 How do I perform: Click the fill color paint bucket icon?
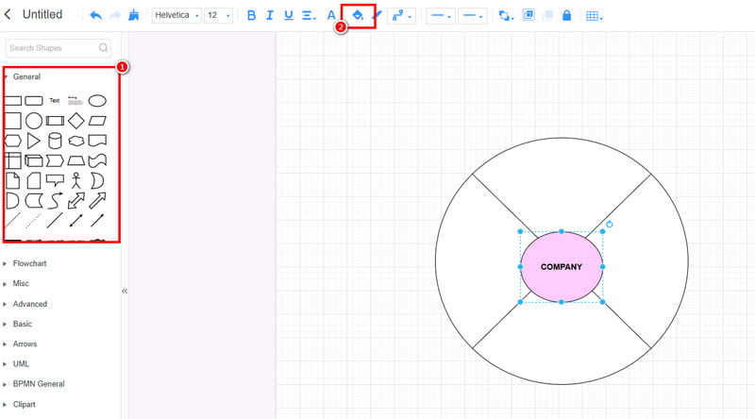pos(358,15)
